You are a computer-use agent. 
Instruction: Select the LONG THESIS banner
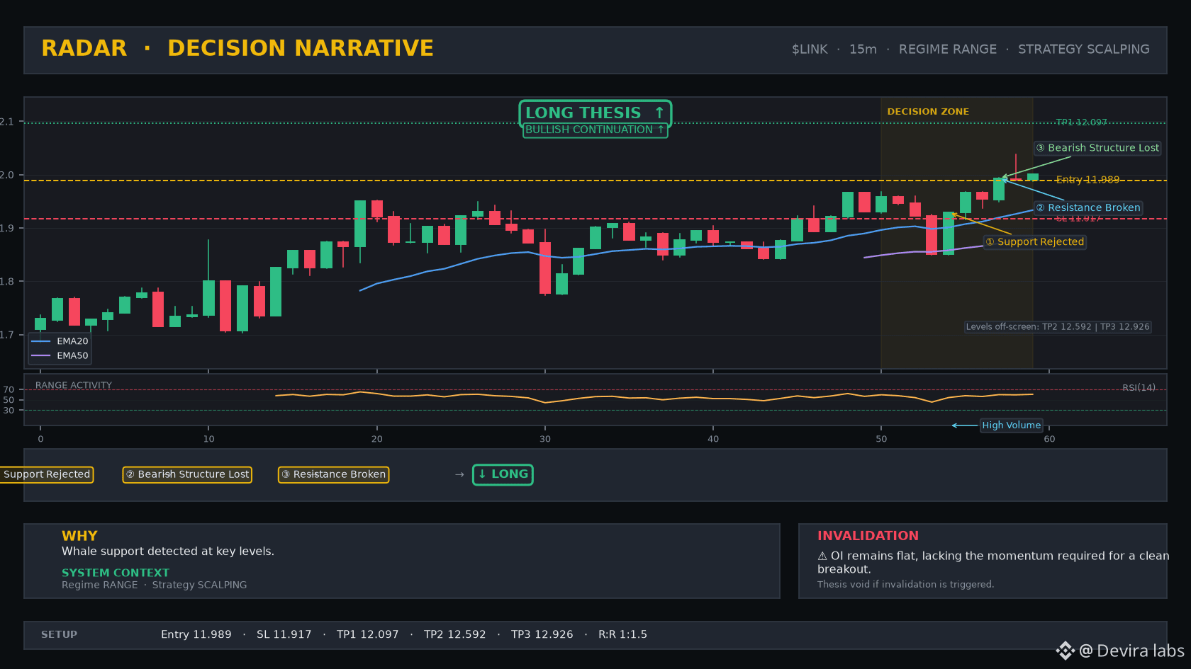(595, 113)
